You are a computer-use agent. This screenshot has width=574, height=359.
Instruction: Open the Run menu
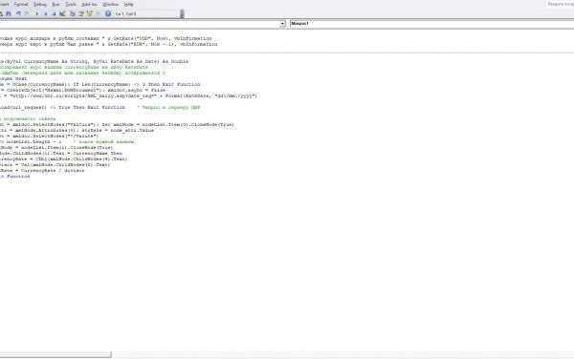pyautogui.click(x=56, y=5)
